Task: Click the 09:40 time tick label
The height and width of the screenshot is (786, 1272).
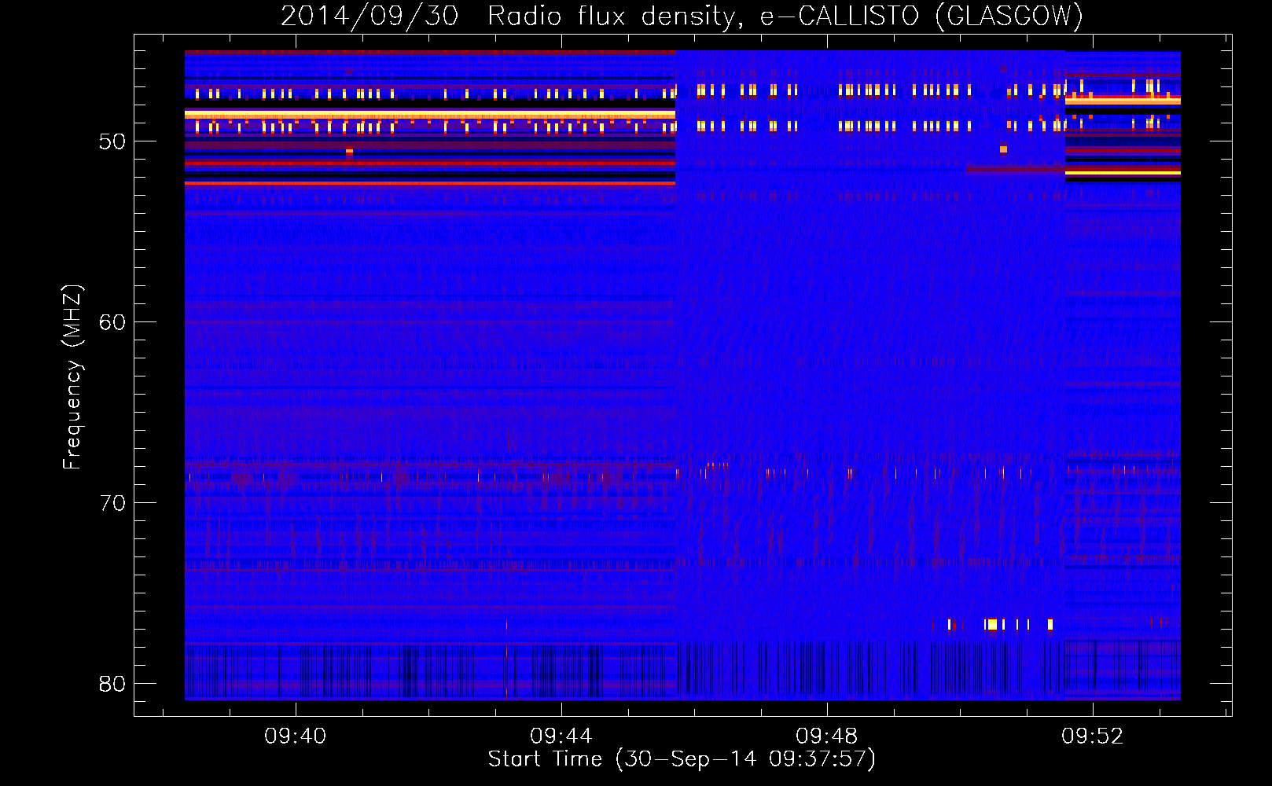Action: (296, 736)
